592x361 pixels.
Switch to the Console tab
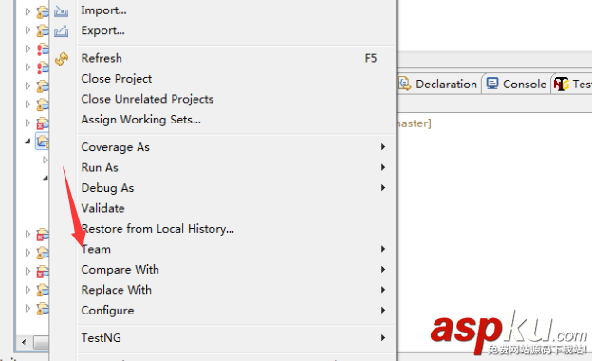coord(516,84)
